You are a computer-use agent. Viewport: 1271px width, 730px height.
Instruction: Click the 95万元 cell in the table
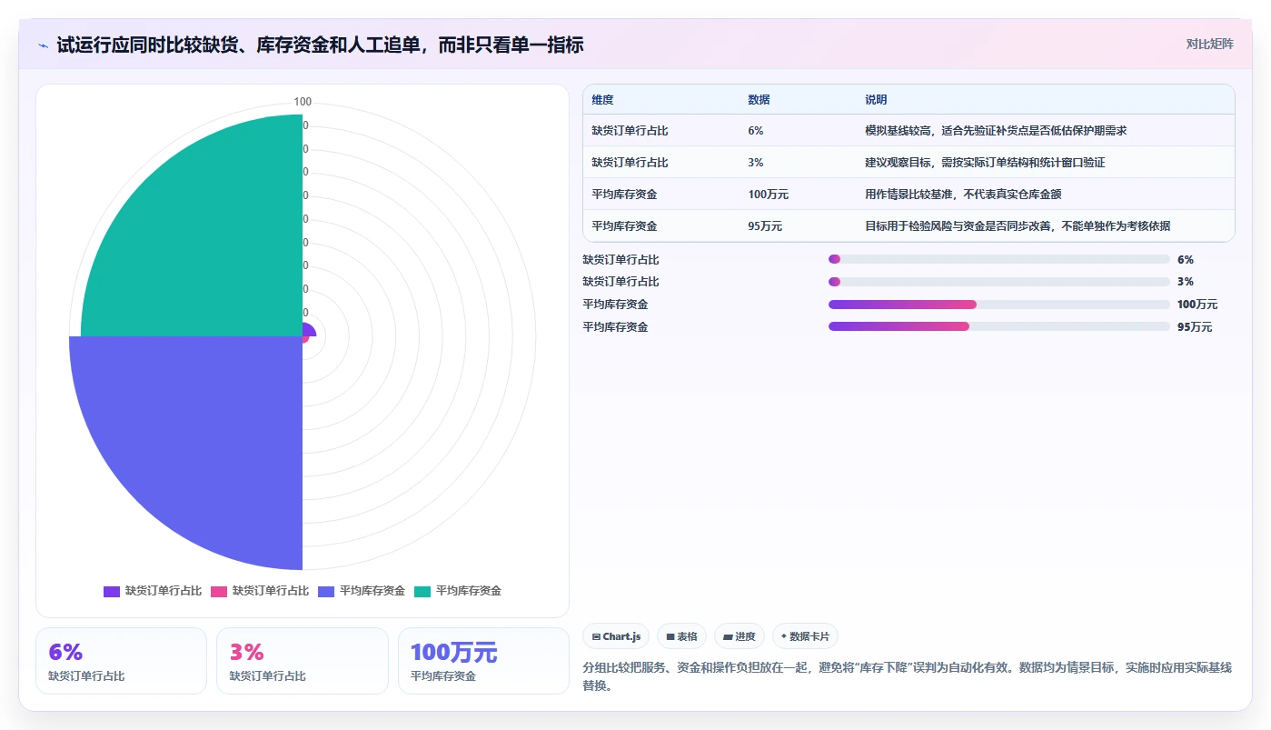tap(765, 226)
